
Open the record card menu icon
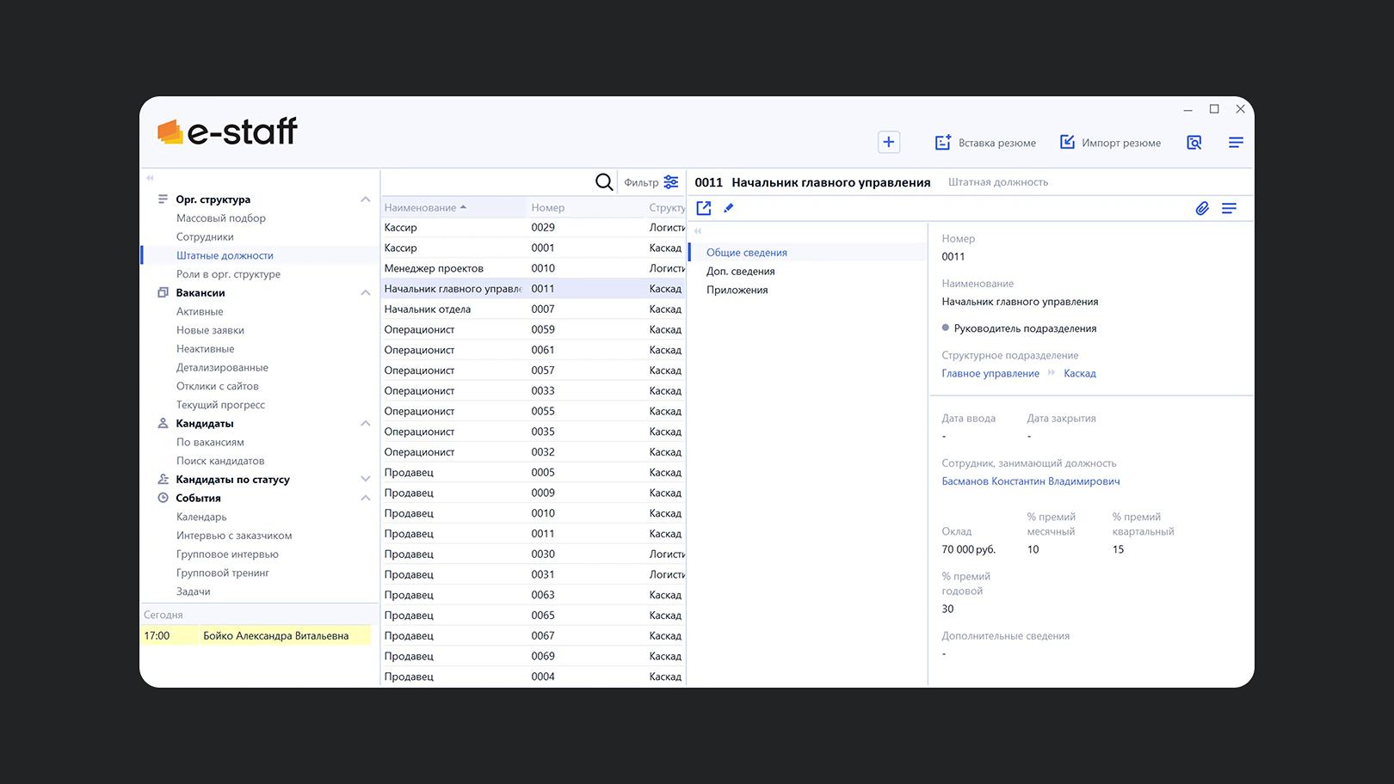click(1229, 208)
